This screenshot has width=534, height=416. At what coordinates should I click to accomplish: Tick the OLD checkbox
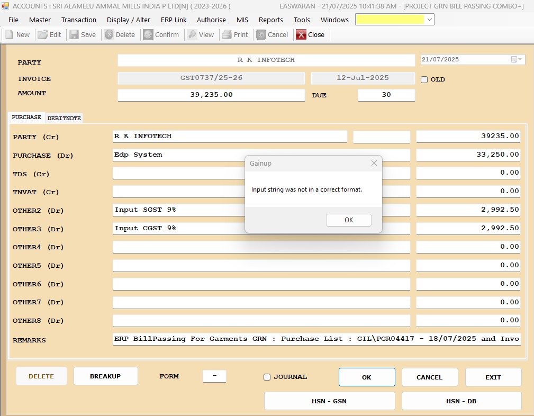pyautogui.click(x=424, y=80)
